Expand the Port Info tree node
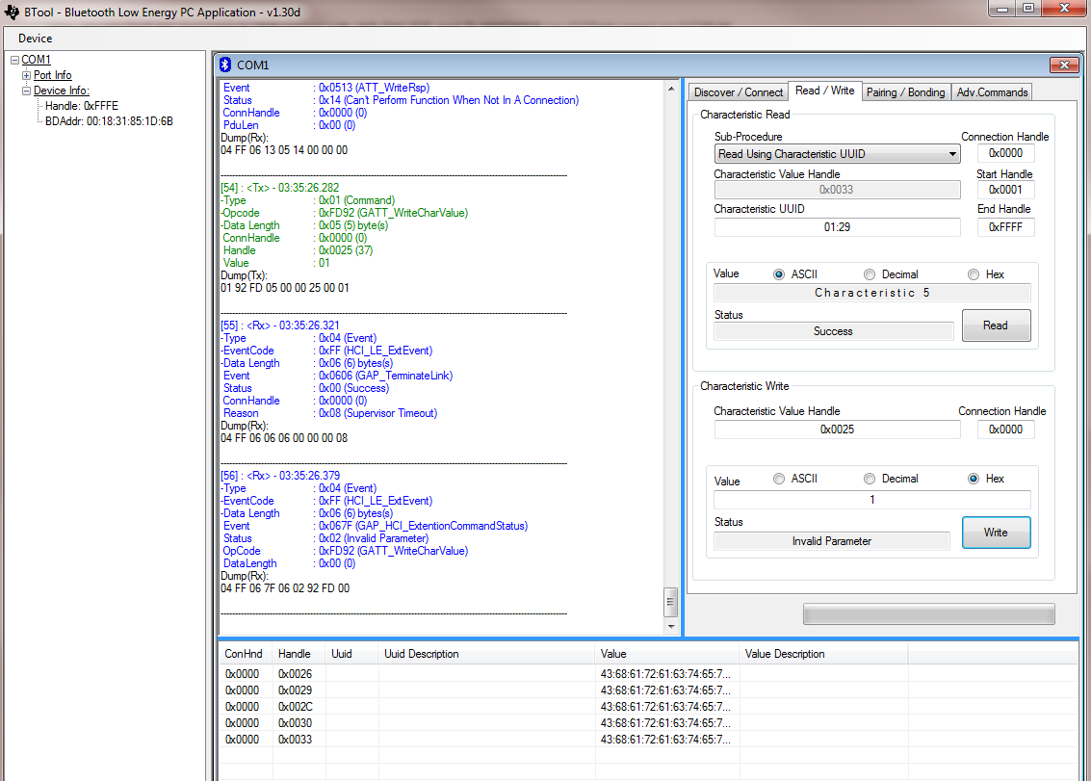The image size is (1091, 781). 26,75
